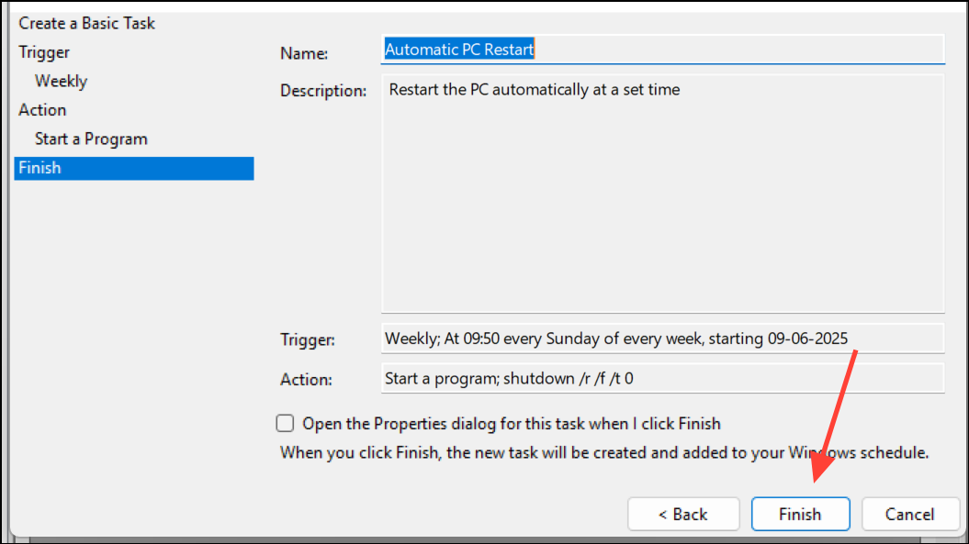Enable "Open the Properties dialog" checkbox
969x544 pixels.
285,423
